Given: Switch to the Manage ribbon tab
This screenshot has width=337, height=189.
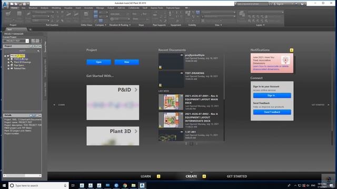Looking at the screenshot, I should tap(100, 8).
